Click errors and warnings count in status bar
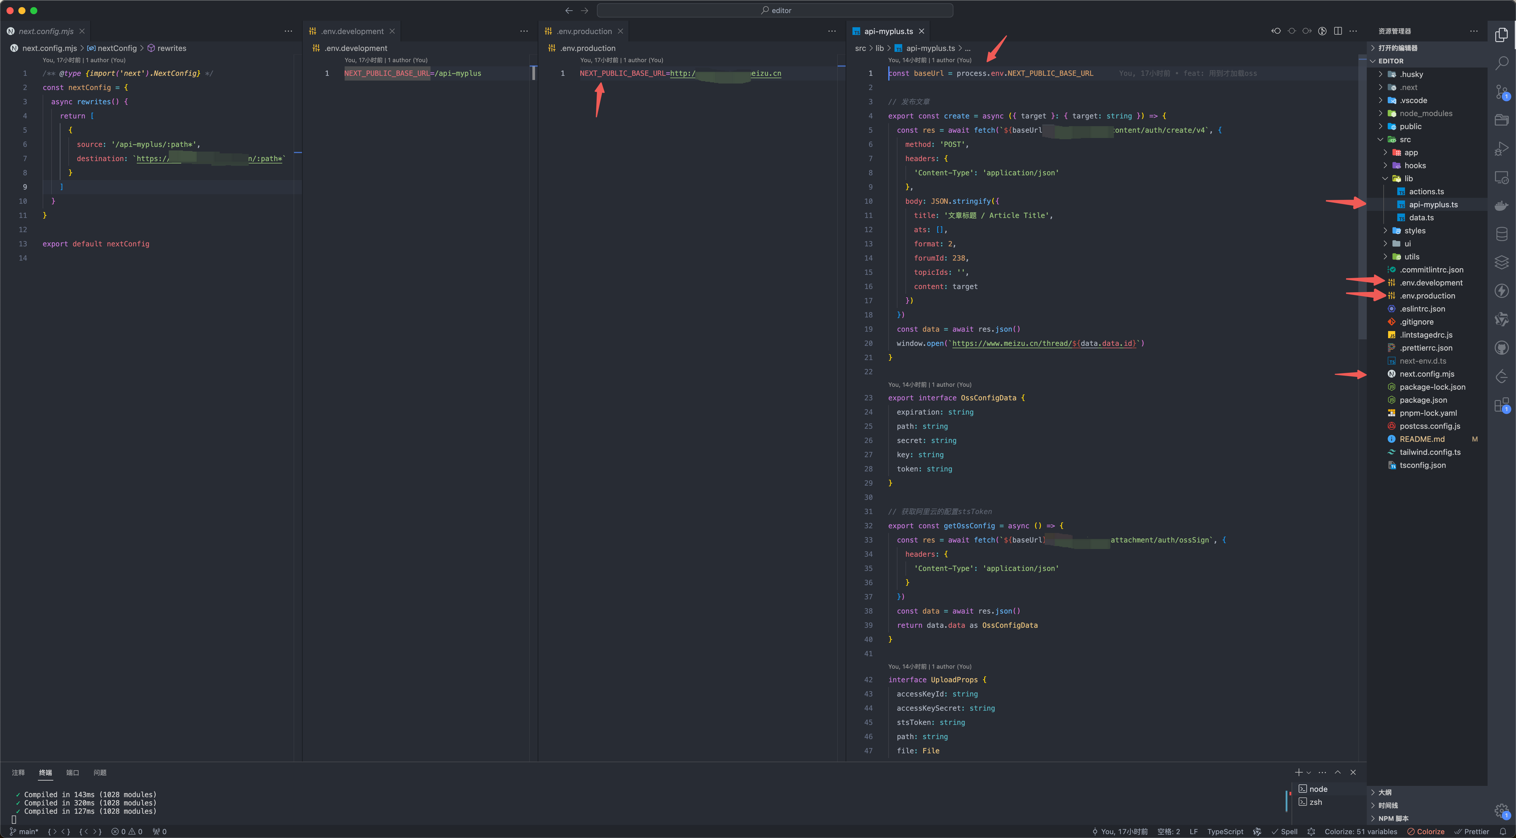1516x838 pixels. click(127, 831)
